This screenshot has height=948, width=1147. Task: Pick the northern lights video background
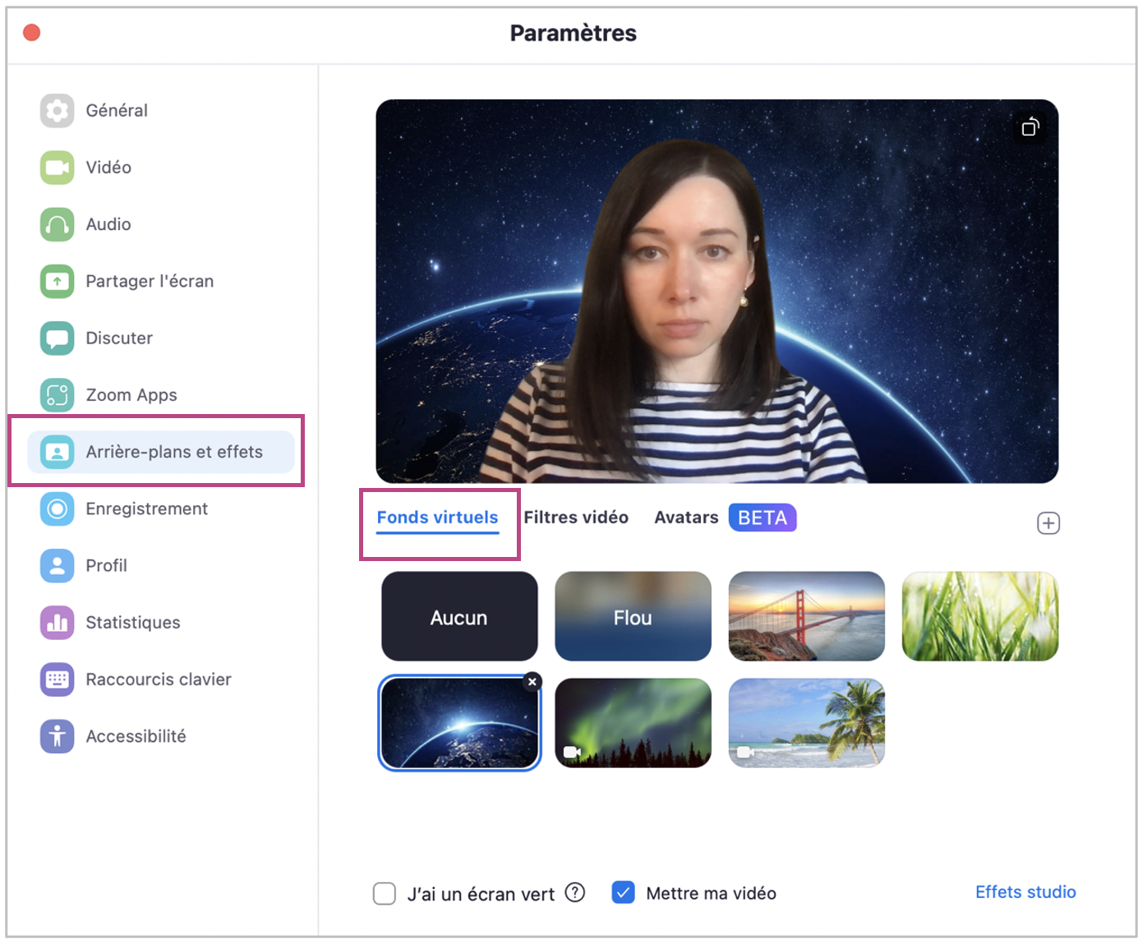tap(633, 723)
